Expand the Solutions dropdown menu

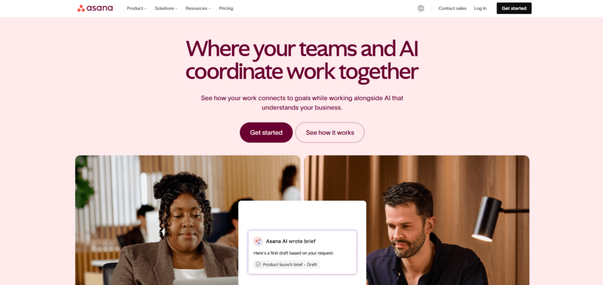pyautogui.click(x=166, y=8)
